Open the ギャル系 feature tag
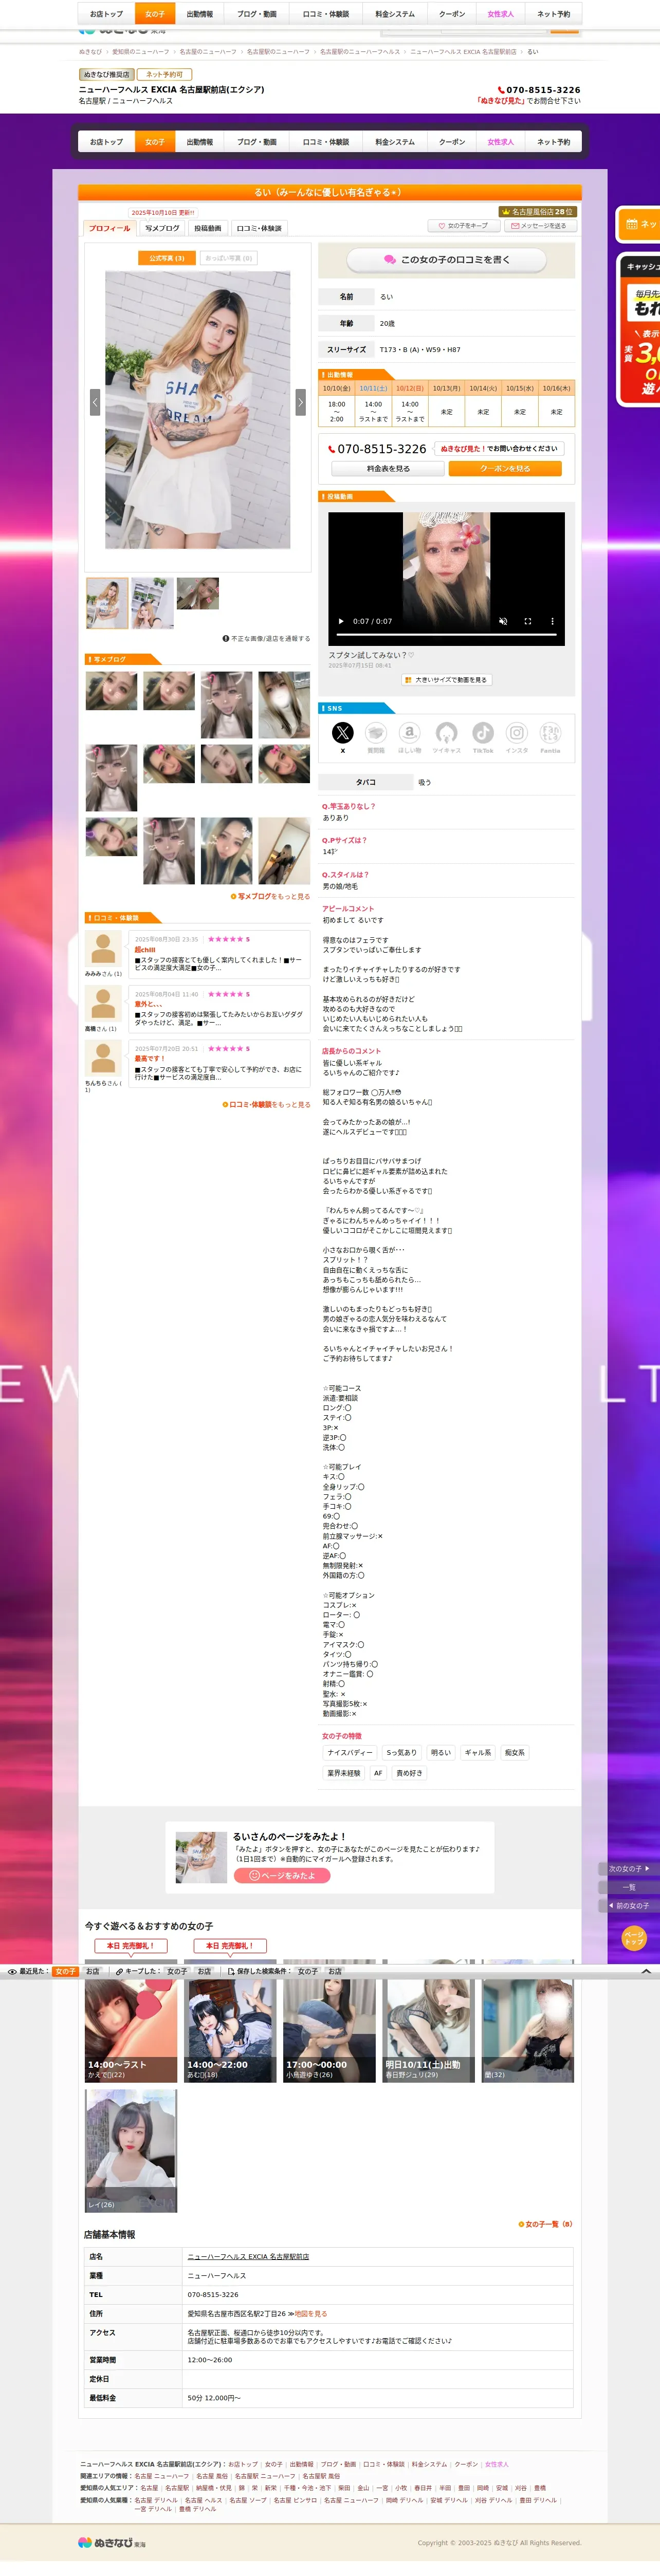This screenshot has height=2576, width=660. click(478, 1753)
